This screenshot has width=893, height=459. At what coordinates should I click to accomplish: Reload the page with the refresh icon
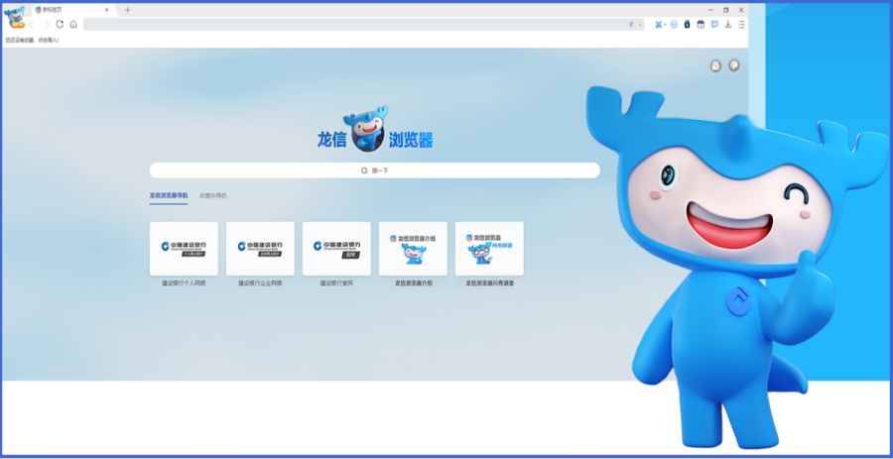coord(60,25)
